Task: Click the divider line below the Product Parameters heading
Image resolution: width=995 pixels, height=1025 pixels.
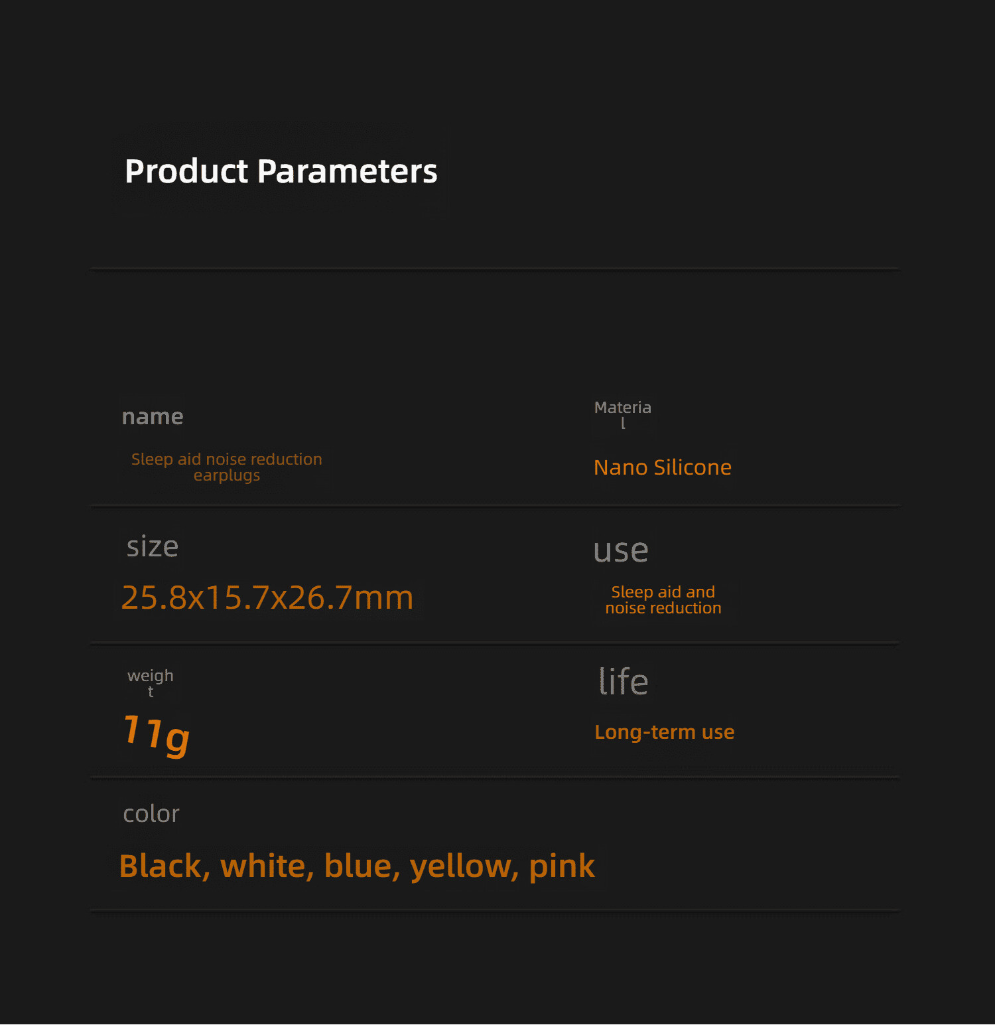Action: [x=494, y=269]
